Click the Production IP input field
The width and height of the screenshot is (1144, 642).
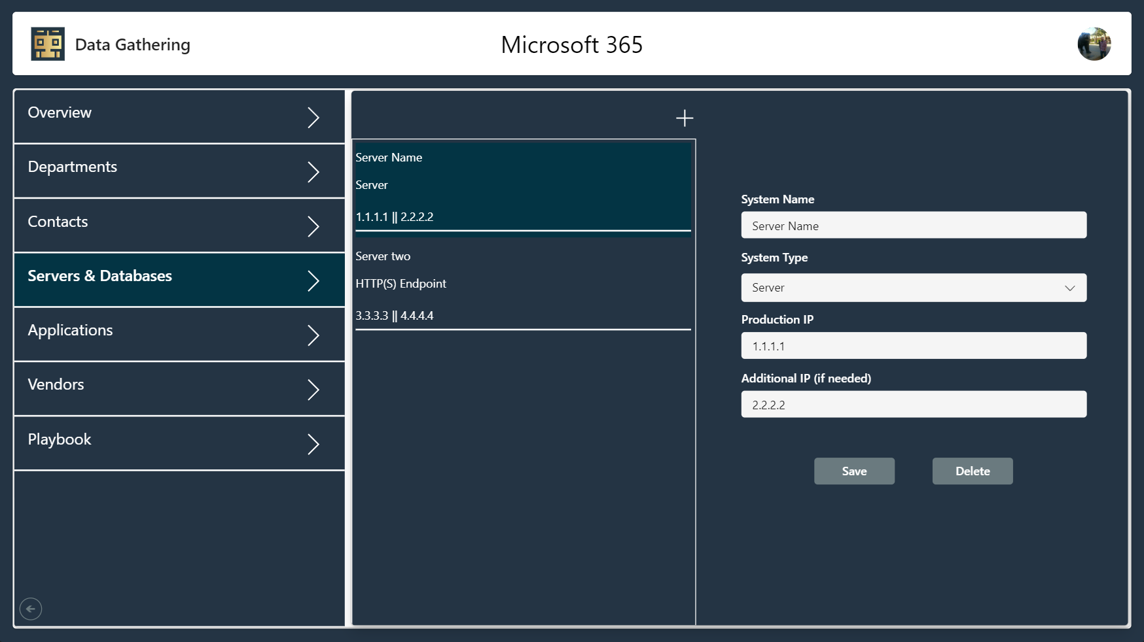pos(914,345)
